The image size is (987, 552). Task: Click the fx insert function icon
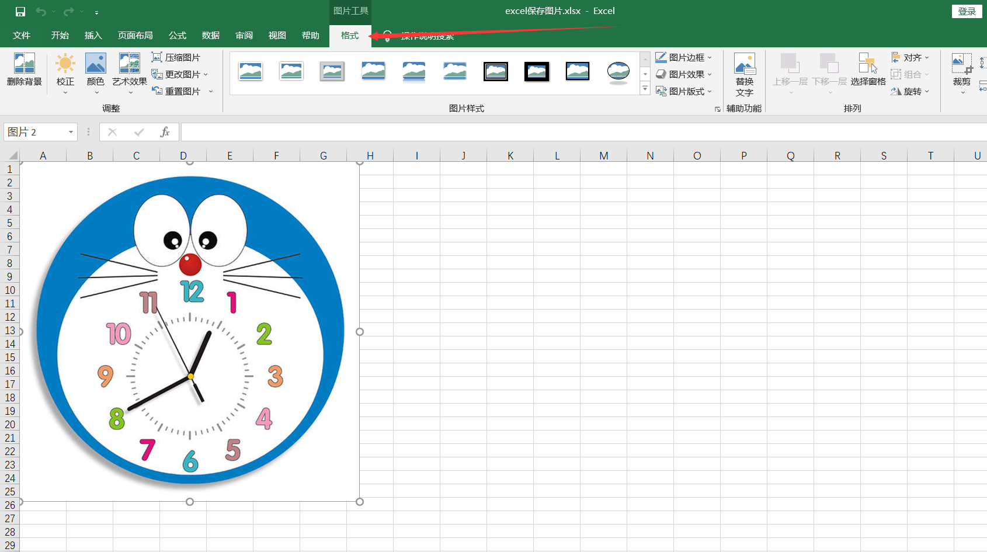(165, 132)
